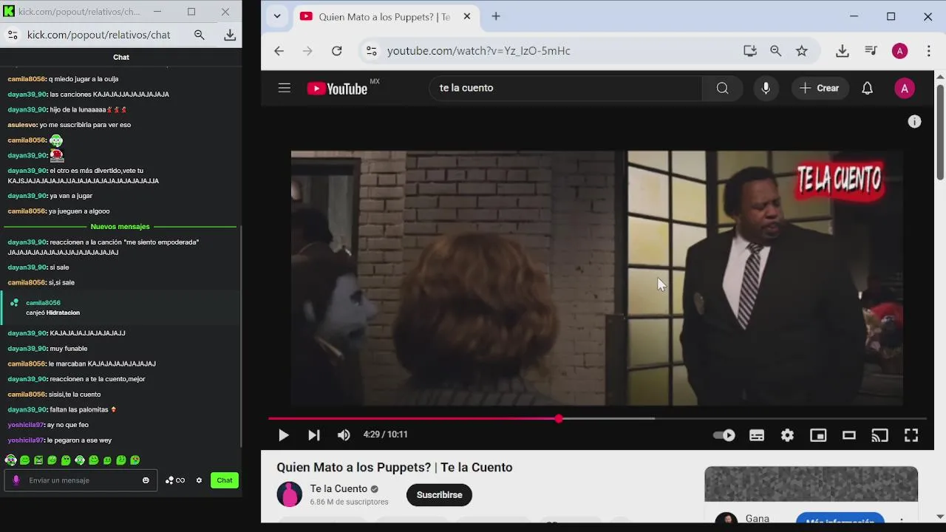
Task: Close the YouTube tab
Action: coord(467,16)
